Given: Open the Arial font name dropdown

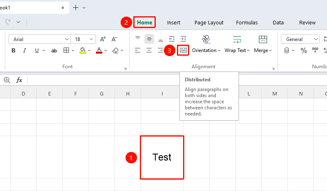Looking at the screenshot, I should click(66, 39).
